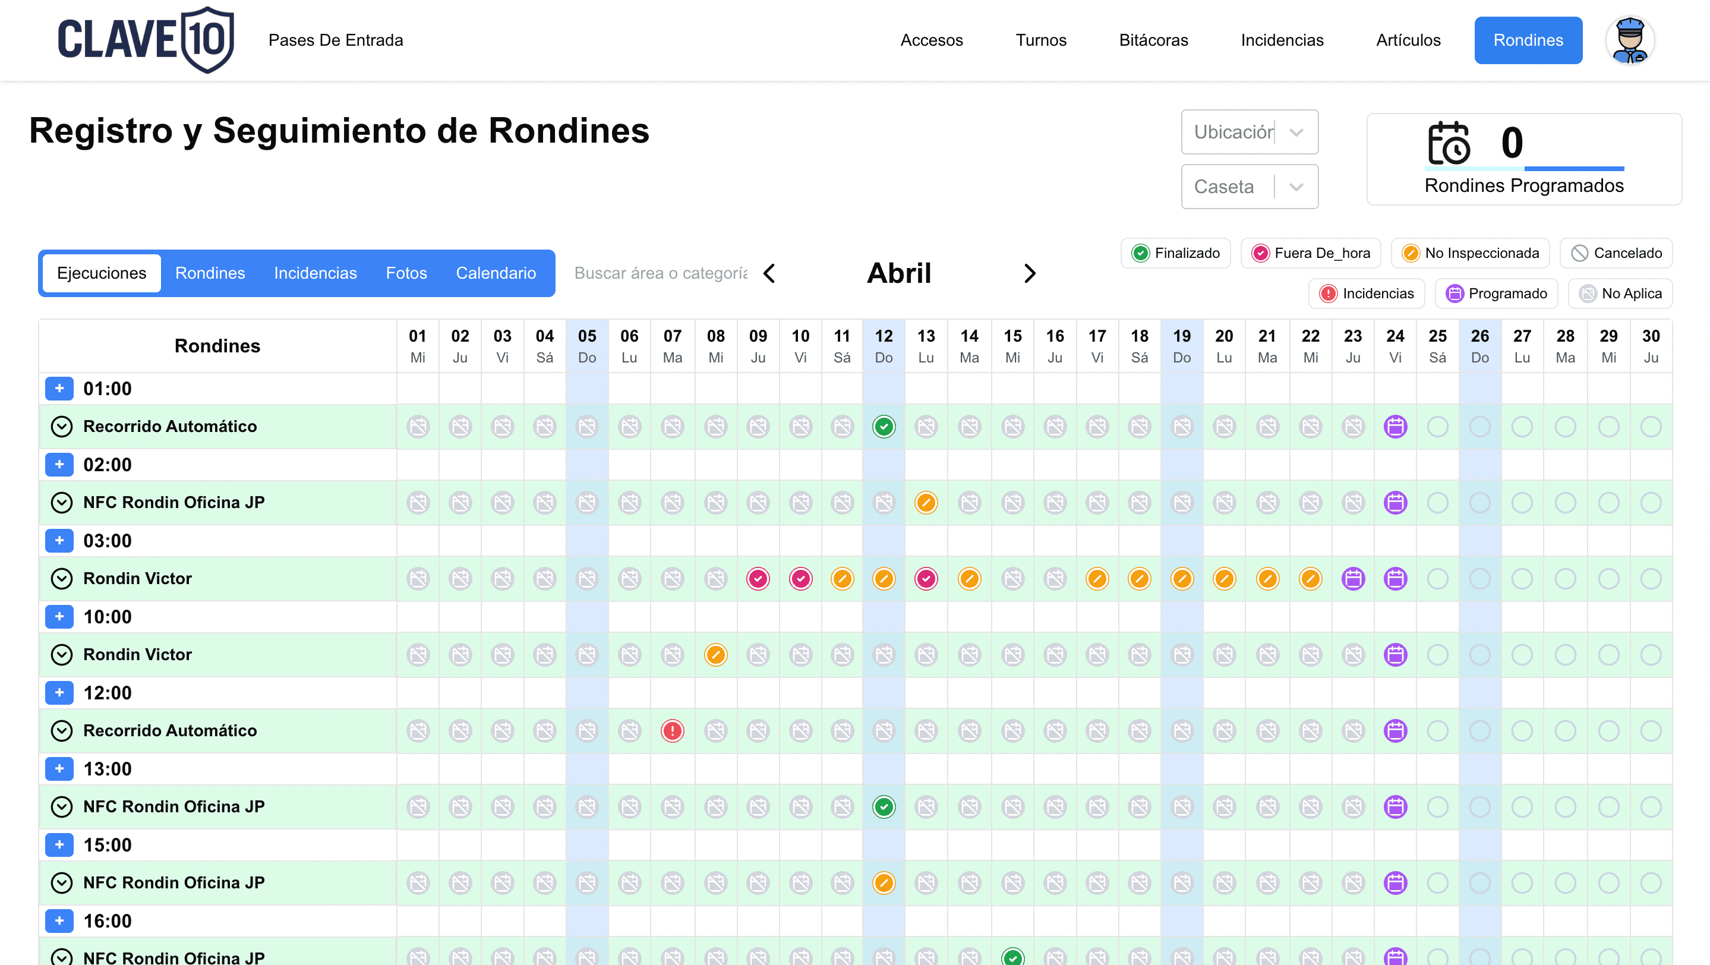Click the green Finalizado icon on day 12 at 01:00
Screen dimensions: 1710x965
[x=884, y=426]
